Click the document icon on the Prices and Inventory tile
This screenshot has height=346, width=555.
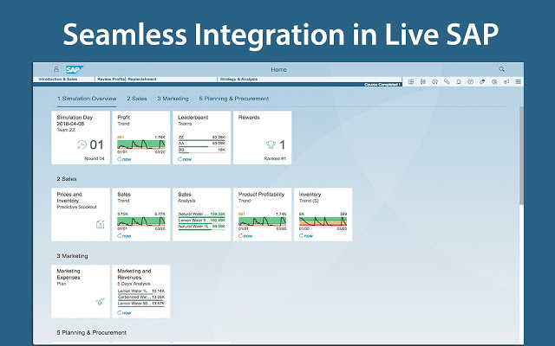[x=101, y=224]
